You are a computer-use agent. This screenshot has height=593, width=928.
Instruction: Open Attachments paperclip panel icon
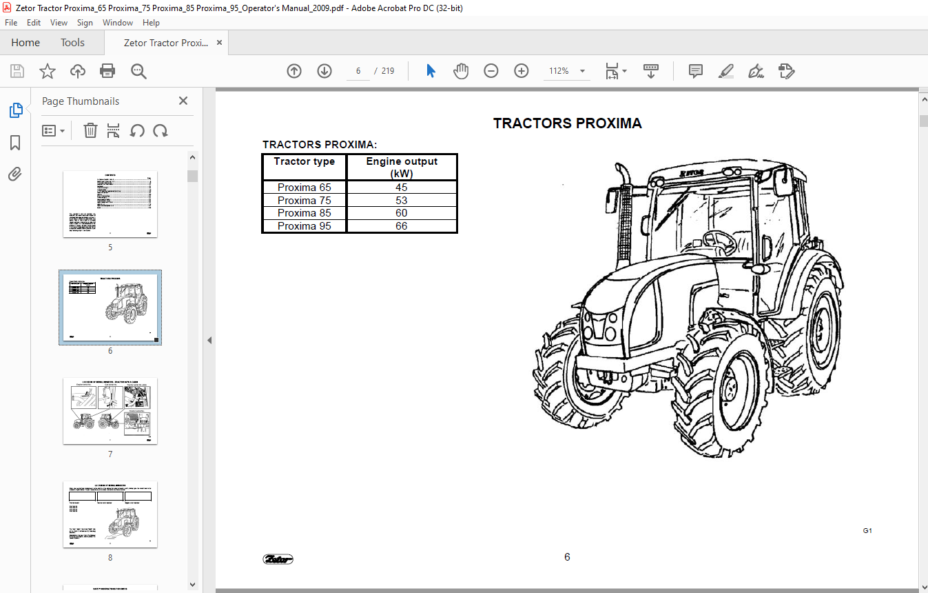15,174
